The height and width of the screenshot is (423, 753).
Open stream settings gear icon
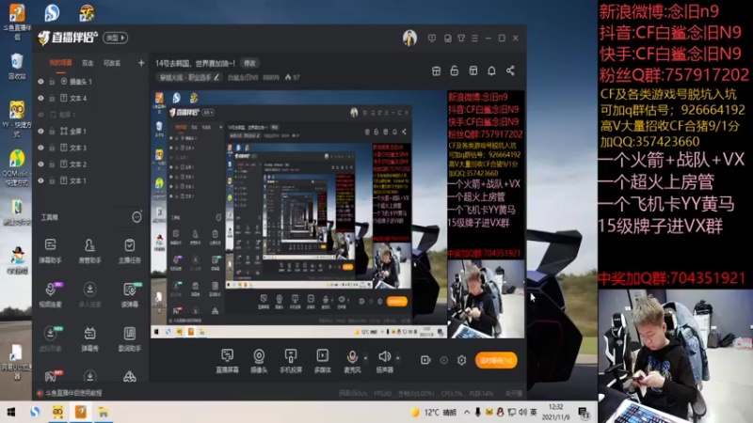461,360
